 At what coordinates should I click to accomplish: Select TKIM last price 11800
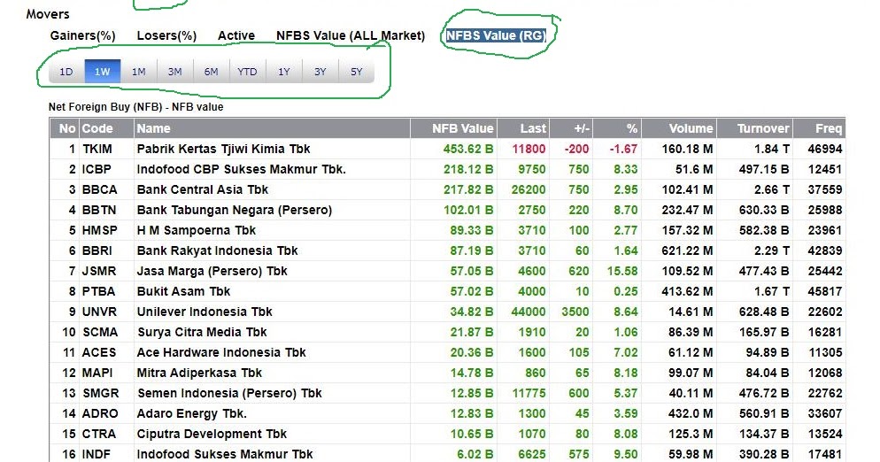pyautogui.click(x=529, y=149)
